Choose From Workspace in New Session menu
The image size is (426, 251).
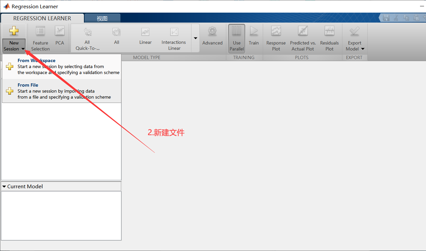[62, 67]
